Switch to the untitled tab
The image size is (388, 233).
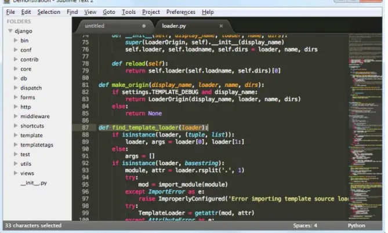(x=114, y=26)
